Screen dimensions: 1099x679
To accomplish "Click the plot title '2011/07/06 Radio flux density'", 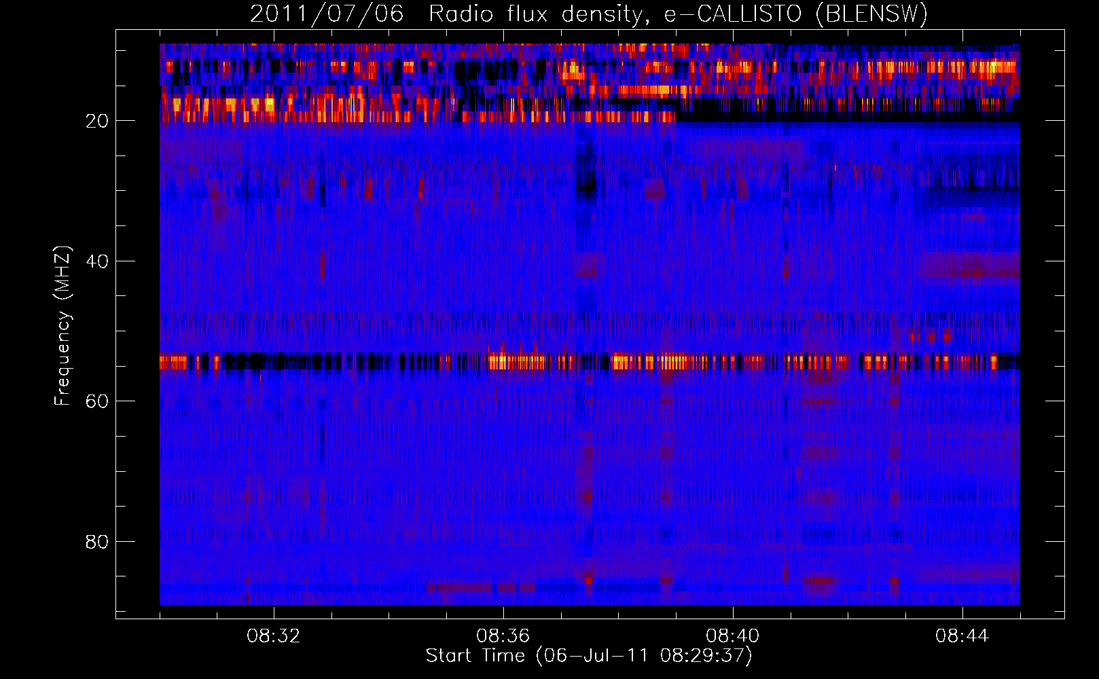I will tap(589, 14).
